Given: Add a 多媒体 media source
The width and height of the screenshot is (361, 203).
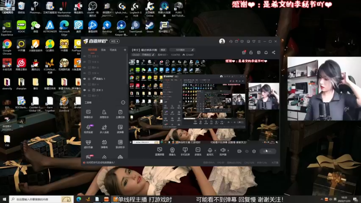Looking at the screenshot, I should (x=198, y=152).
